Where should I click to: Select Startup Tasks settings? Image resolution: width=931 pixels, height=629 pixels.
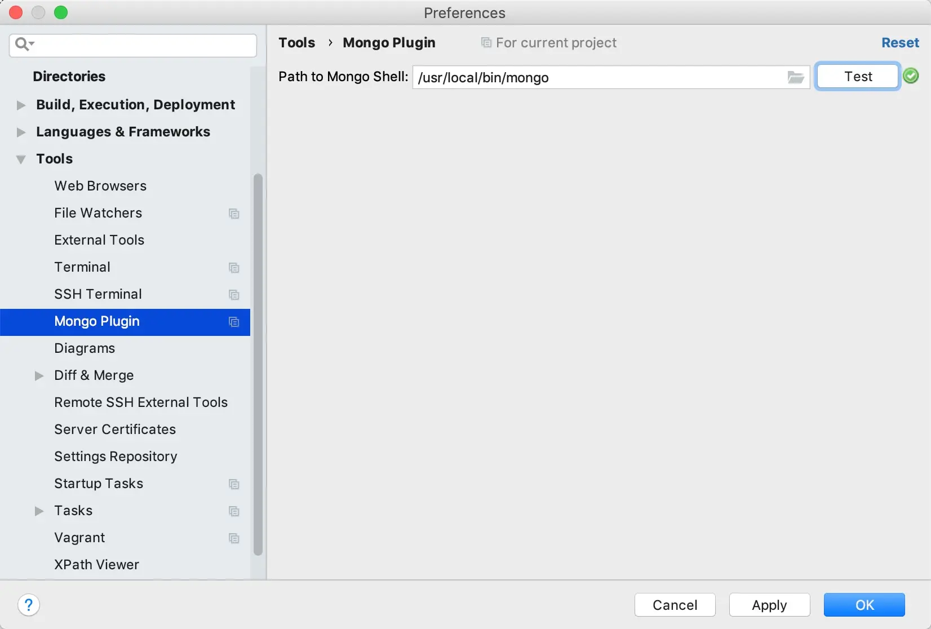(99, 484)
